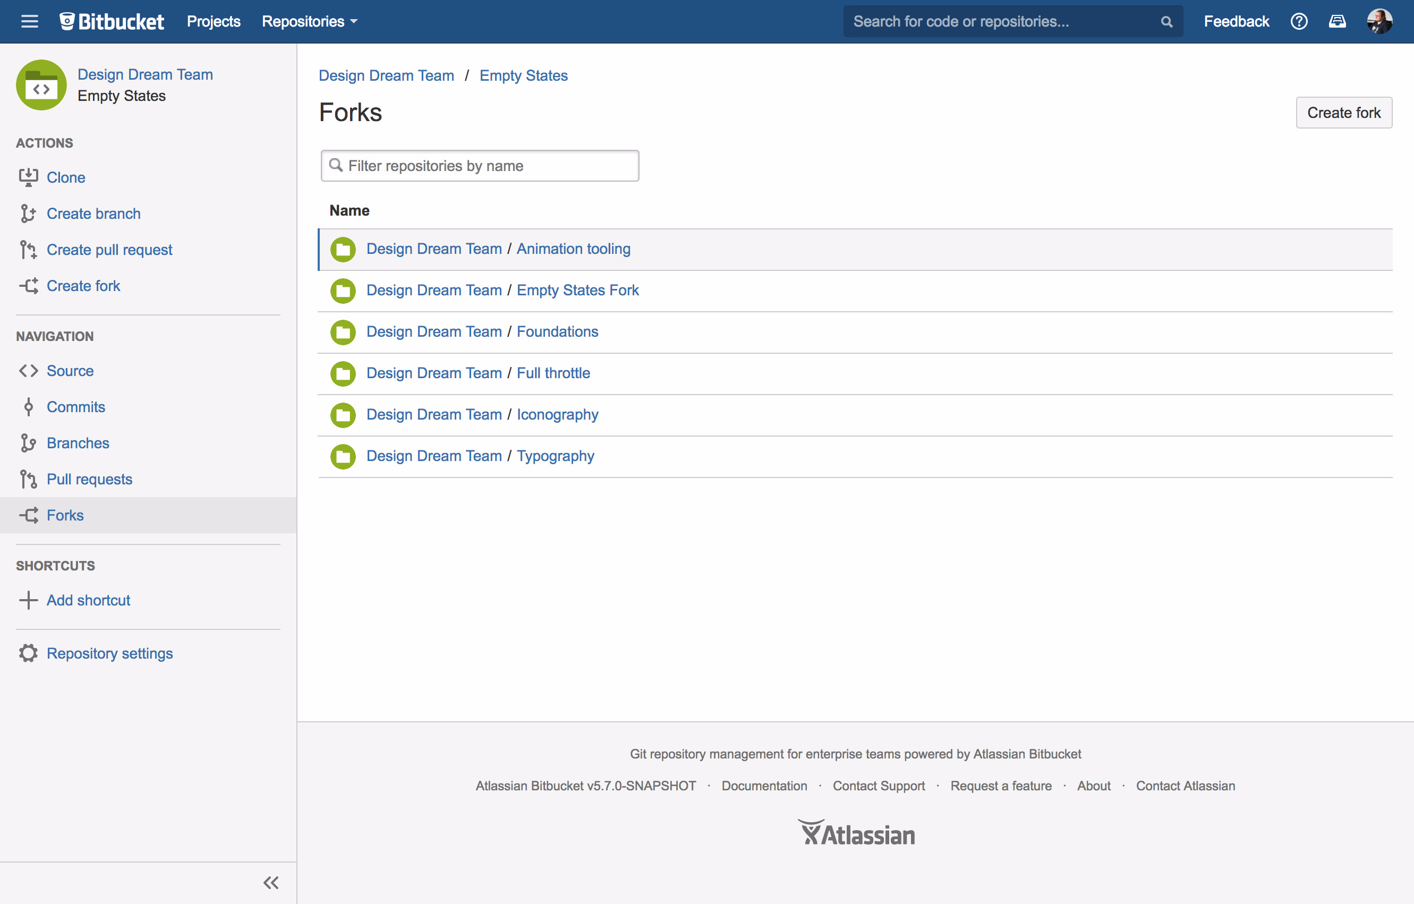The height and width of the screenshot is (904, 1414).
Task: Click the Empty States repository avatar
Action: click(x=41, y=85)
